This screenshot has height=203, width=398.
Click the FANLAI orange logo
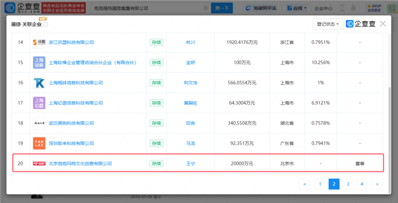tap(39, 143)
